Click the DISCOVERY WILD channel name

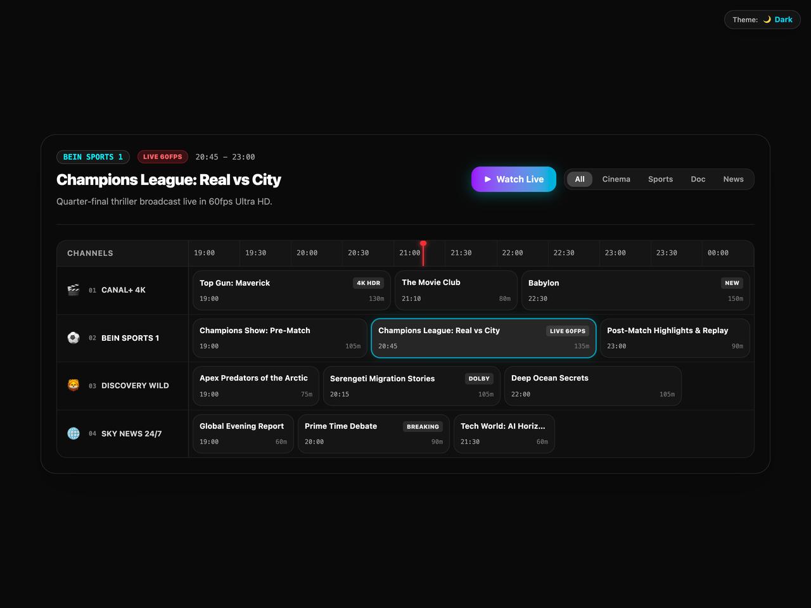tap(135, 386)
